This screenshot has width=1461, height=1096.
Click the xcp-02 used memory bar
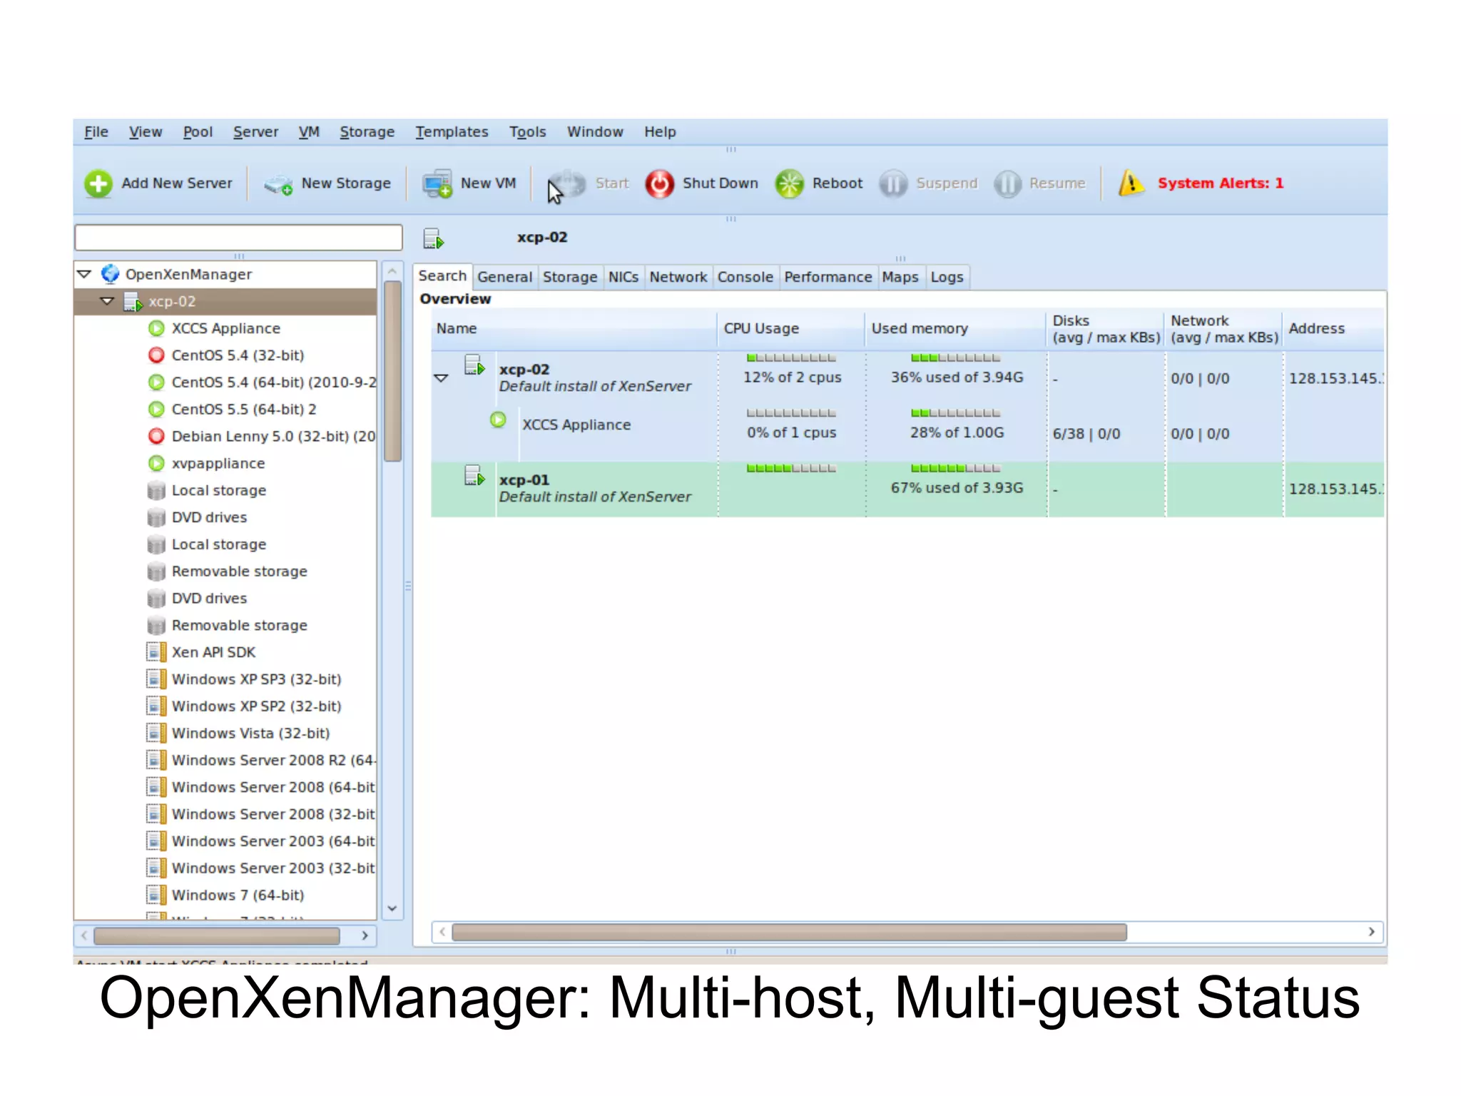[x=956, y=358]
